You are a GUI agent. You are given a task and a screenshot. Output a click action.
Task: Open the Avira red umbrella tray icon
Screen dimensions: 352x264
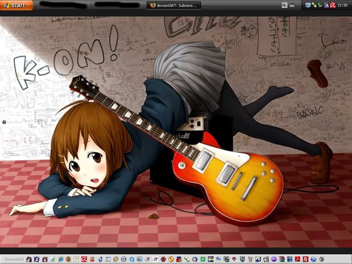pos(333,5)
